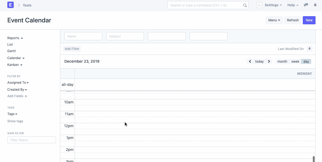Screen dimensions: 322x162
Task: Open the Help menu
Action: [x=293, y=5]
